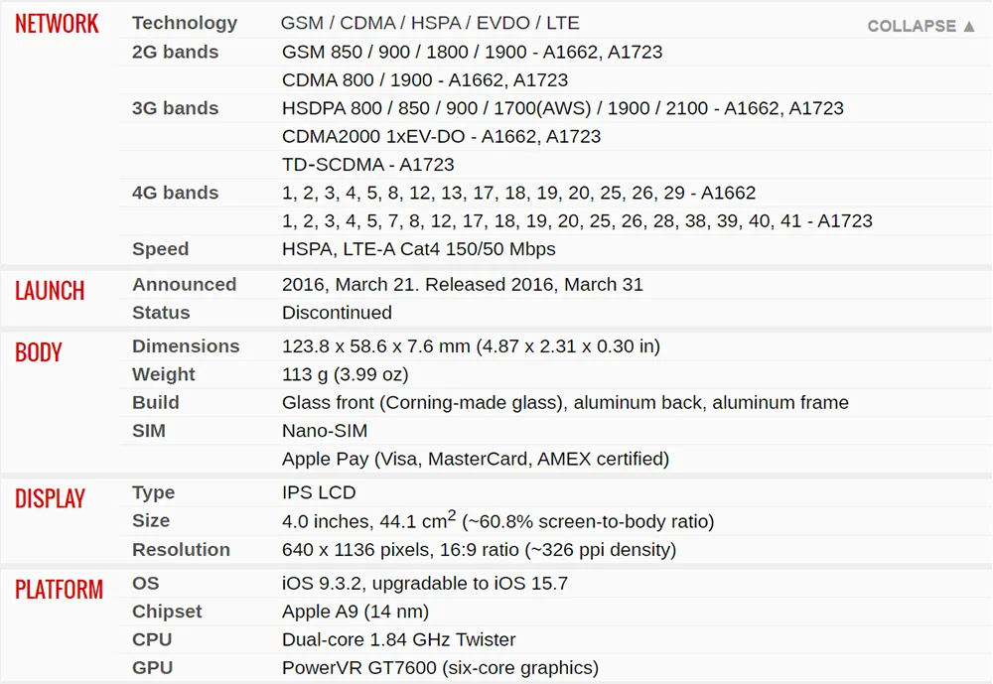The image size is (993, 684).
Task: Open the Build label link
Action: coord(156,402)
